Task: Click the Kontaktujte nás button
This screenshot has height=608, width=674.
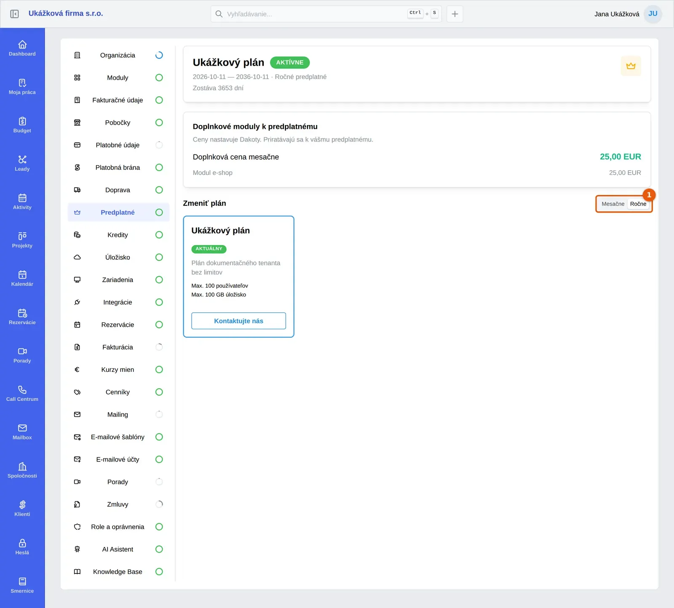Action: click(x=238, y=321)
